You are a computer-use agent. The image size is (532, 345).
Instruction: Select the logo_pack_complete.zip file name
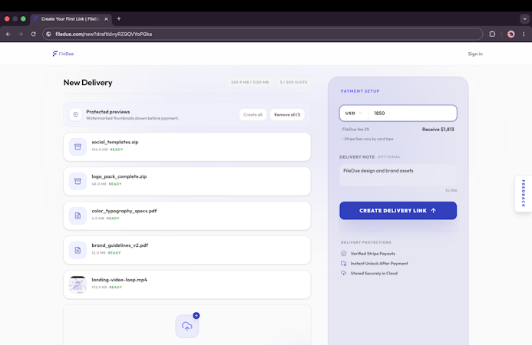(x=119, y=176)
